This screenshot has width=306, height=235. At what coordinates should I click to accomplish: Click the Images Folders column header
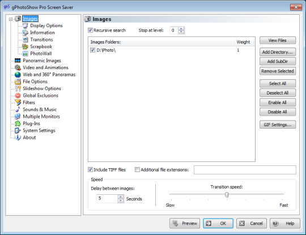161,42
